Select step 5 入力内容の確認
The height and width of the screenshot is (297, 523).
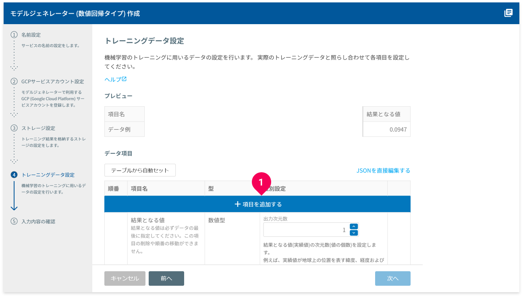38,222
